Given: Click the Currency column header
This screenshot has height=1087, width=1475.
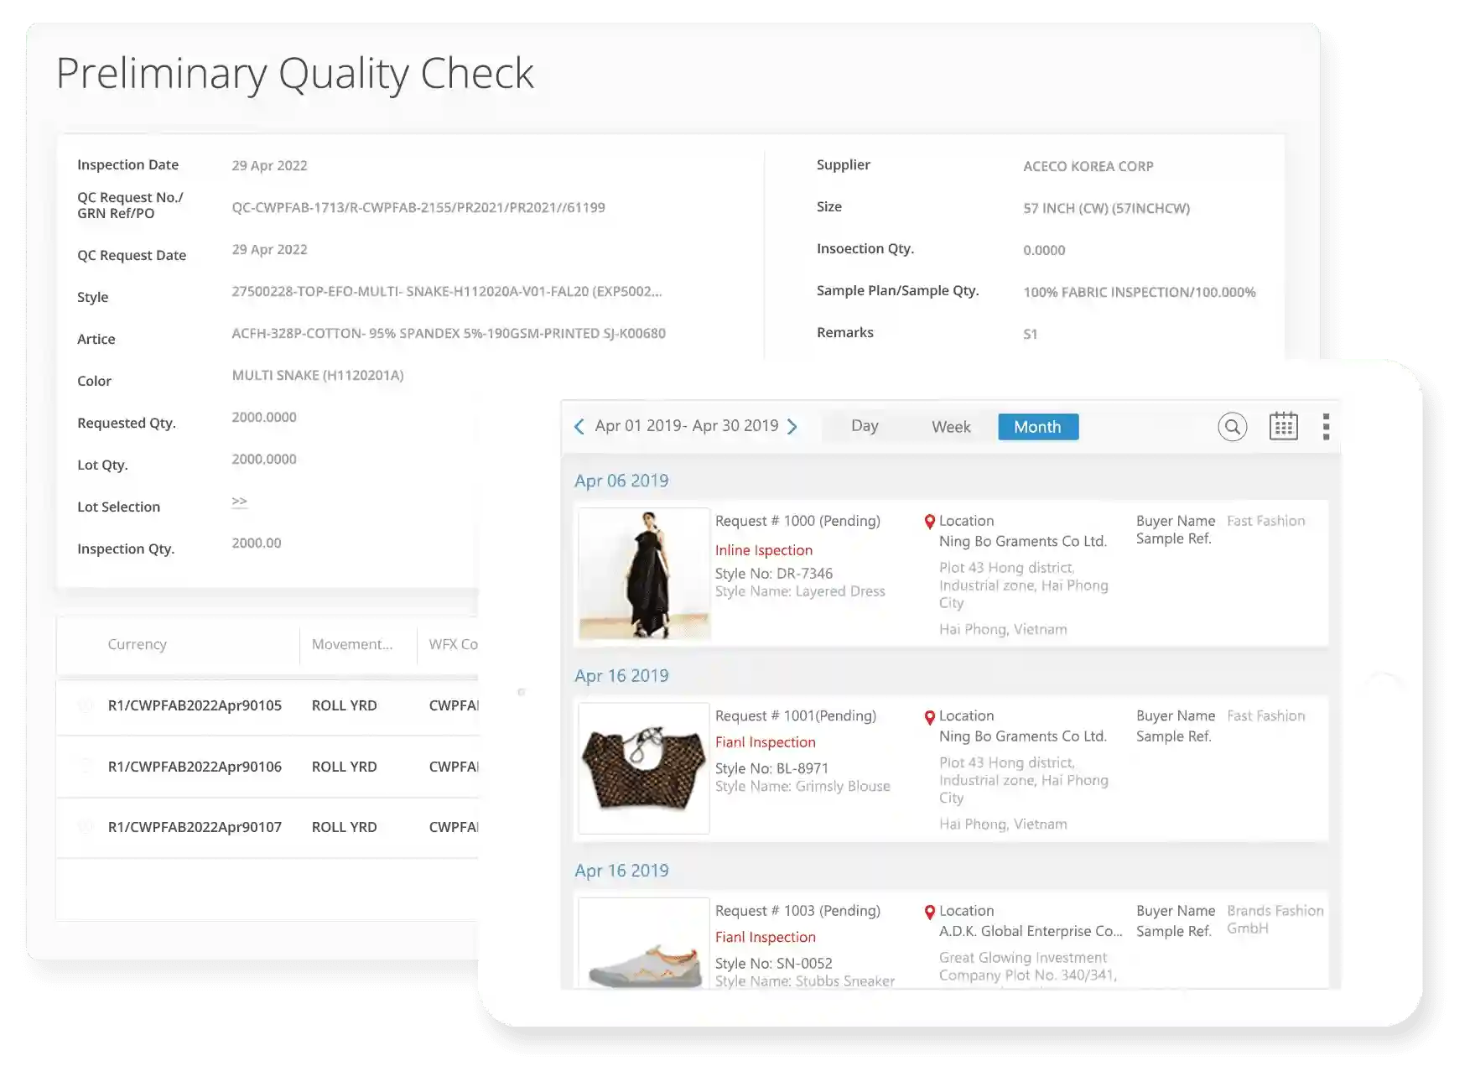Looking at the screenshot, I should click(138, 644).
